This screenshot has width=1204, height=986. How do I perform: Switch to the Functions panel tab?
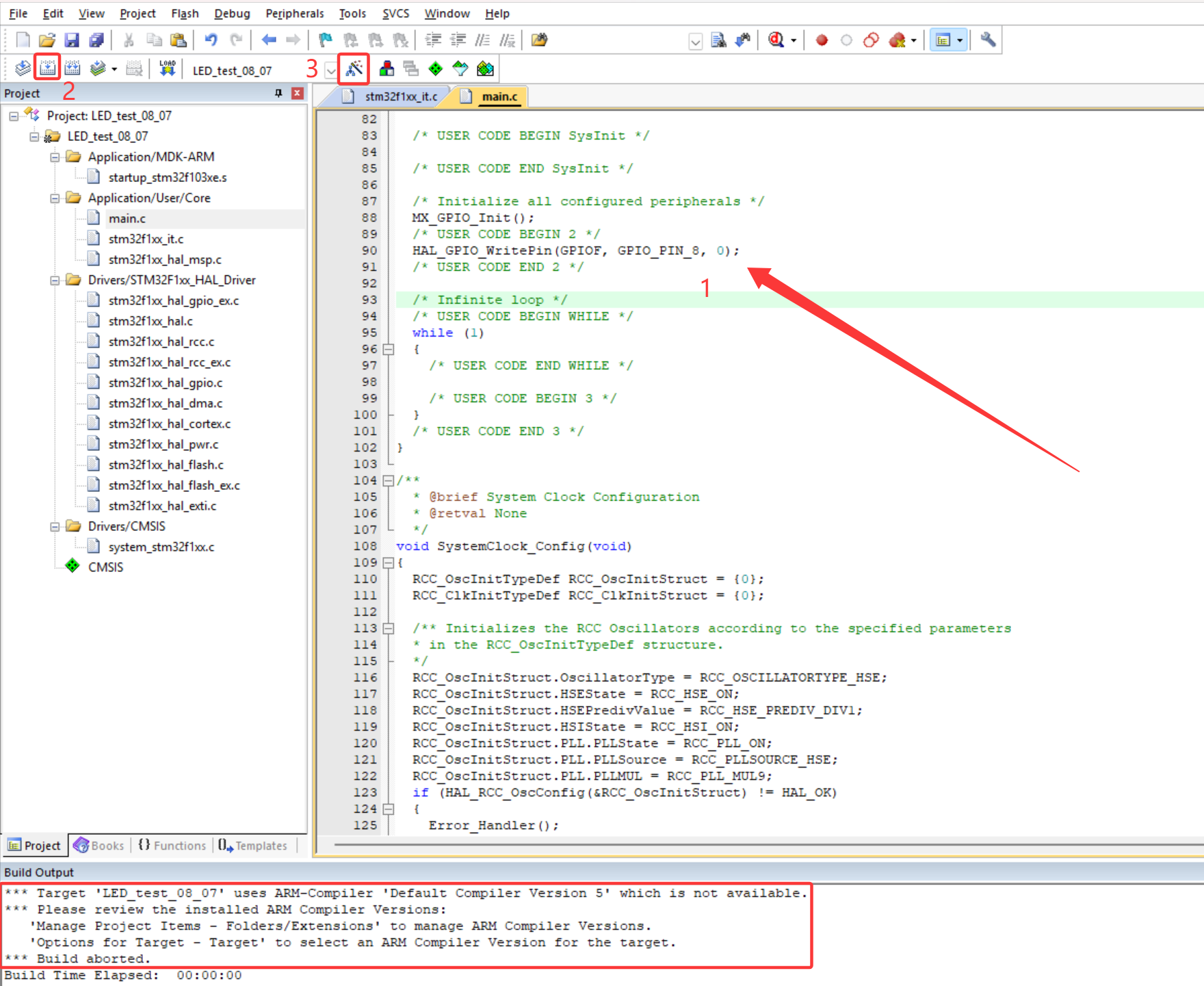(x=172, y=846)
